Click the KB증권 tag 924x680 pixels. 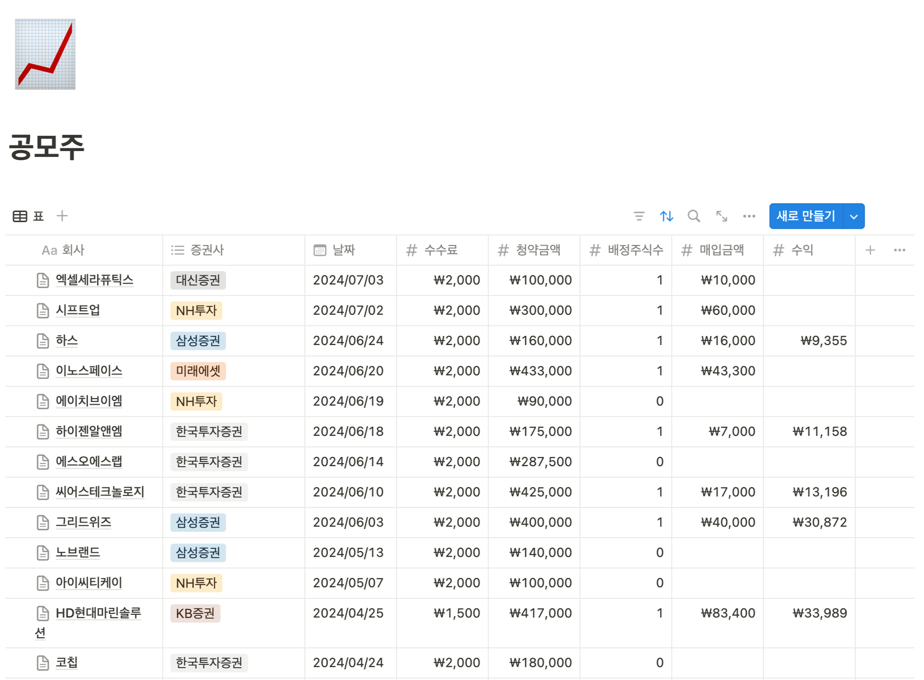click(195, 613)
